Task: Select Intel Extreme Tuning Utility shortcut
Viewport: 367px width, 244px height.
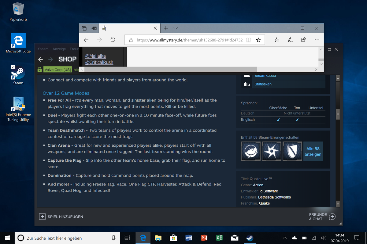Action: [18, 109]
